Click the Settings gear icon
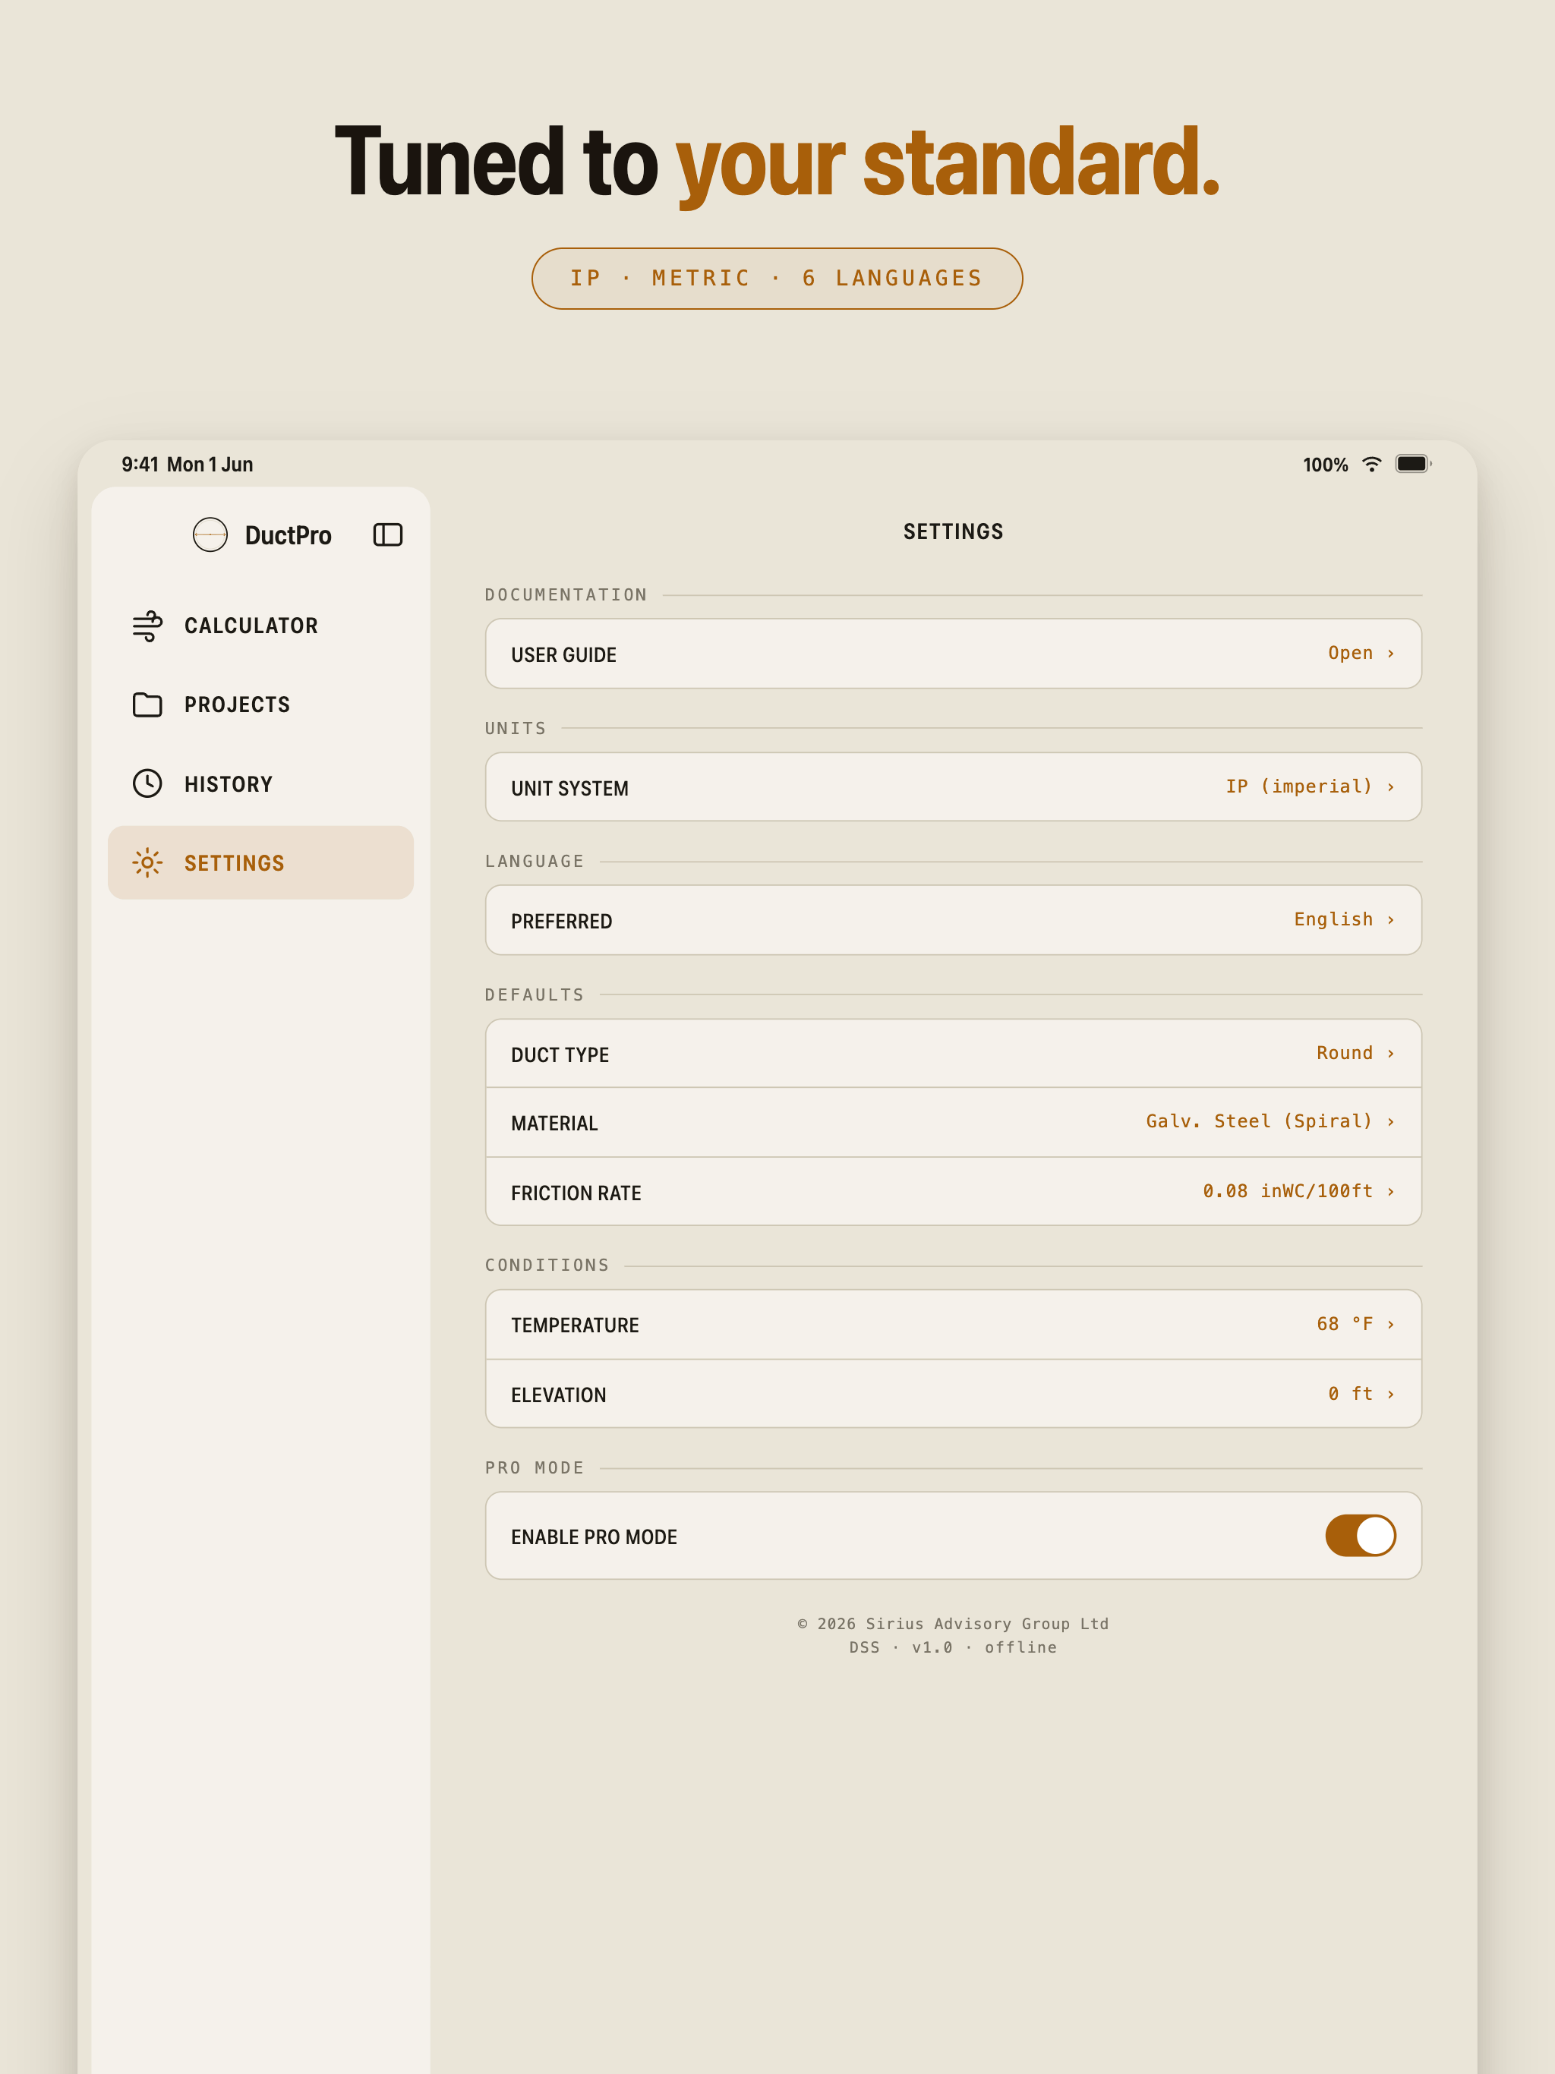This screenshot has height=2074, width=1555. (147, 862)
